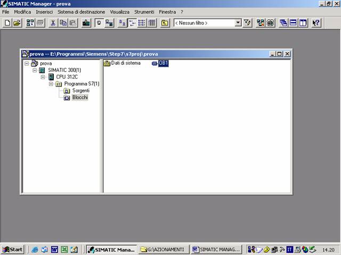
Task: Click the Open project folder icon
Action: click(x=17, y=23)
